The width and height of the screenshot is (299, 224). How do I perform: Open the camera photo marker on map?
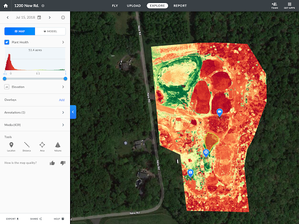(190, 173)
